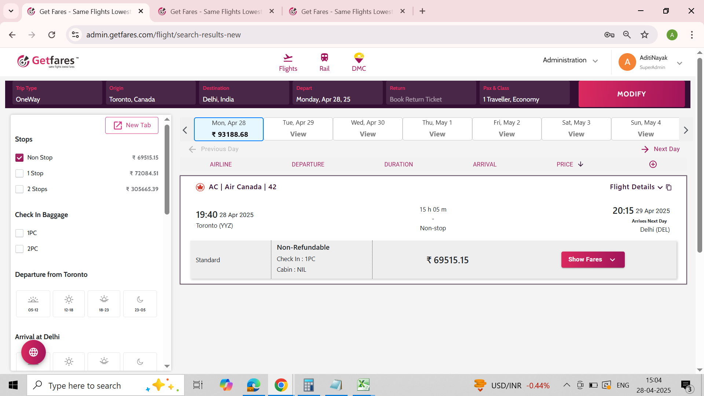Expand the Show Fares dropdown

593,260
